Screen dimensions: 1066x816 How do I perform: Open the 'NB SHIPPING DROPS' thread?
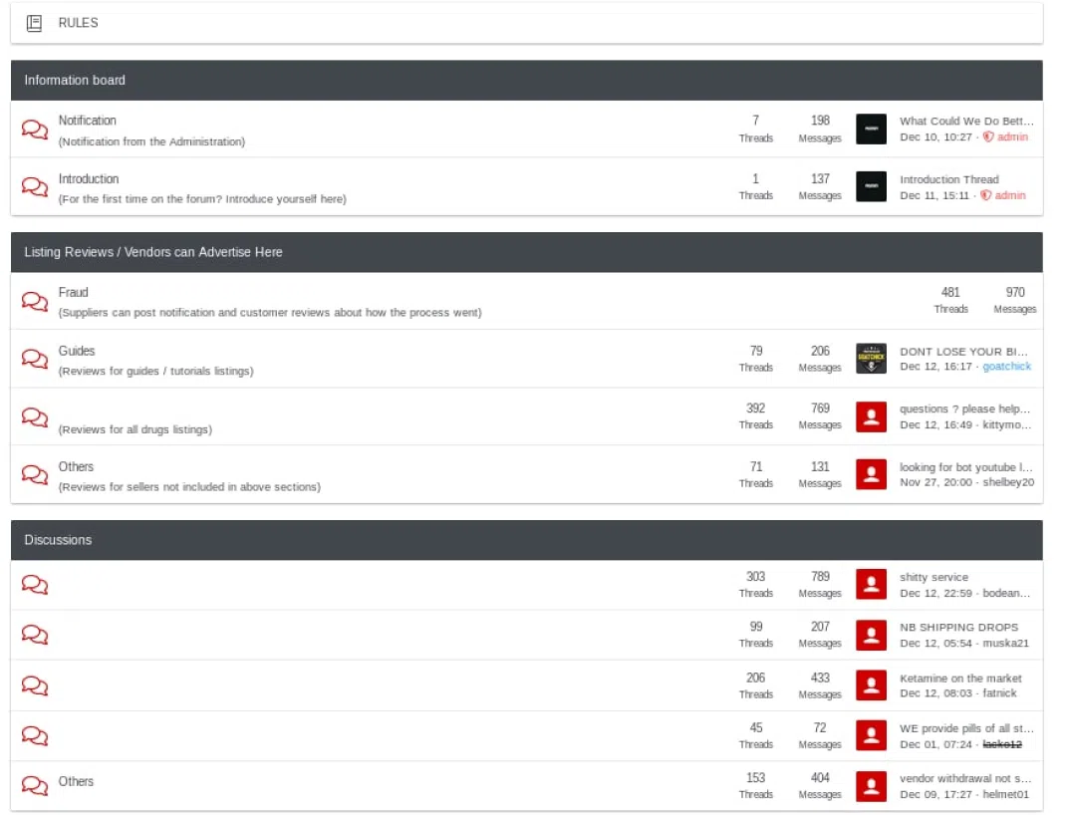[x=958, y=627]
